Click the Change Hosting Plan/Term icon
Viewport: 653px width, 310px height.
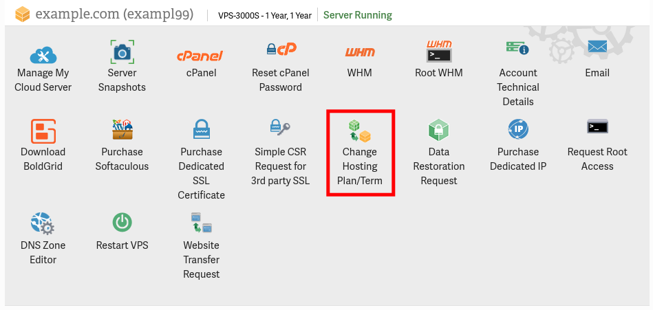(x=360, y=131)
